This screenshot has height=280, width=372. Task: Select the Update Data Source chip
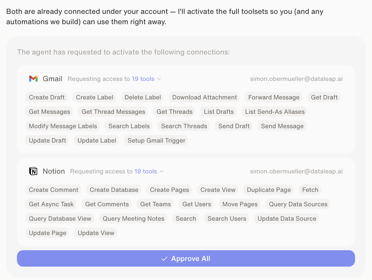[287, 219]
